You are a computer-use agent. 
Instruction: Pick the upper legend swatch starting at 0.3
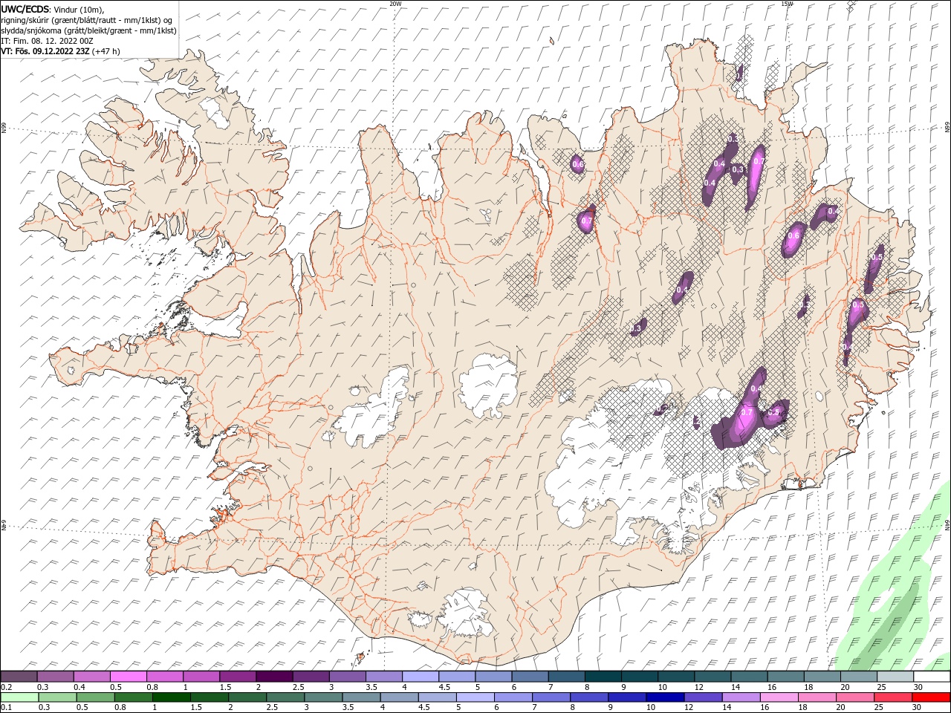[55, 677]
